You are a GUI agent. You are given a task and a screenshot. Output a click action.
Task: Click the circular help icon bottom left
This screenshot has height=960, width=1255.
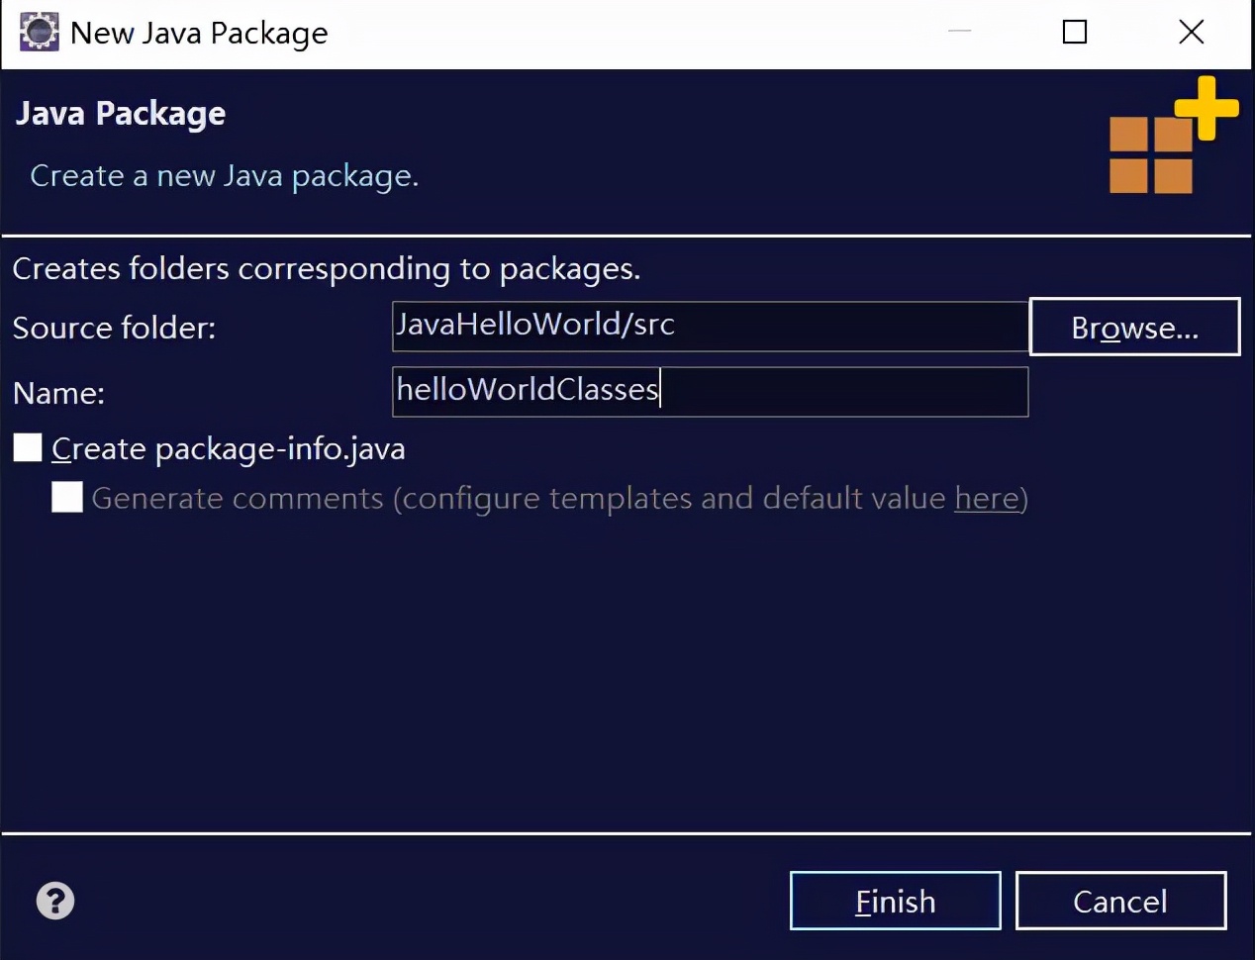click(54, 901)
